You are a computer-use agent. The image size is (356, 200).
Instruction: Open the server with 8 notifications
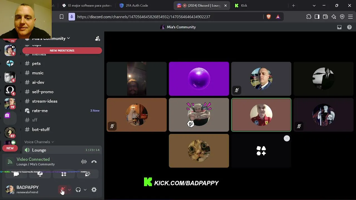10,77
